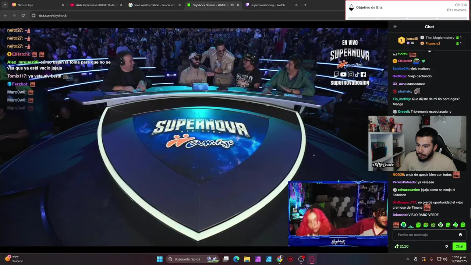Screen dimensions: 471x265
Task: Mute the SkyShock Stream tab audio
Action: tap(232, 5)
